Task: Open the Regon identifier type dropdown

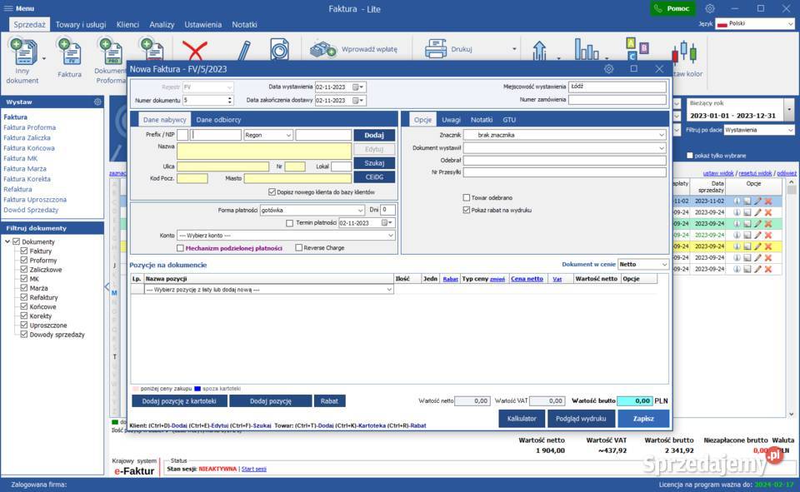Action: 268,135
